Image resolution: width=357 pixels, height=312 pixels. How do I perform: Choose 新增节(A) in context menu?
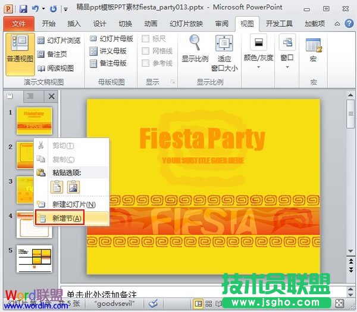coord(72,218)
